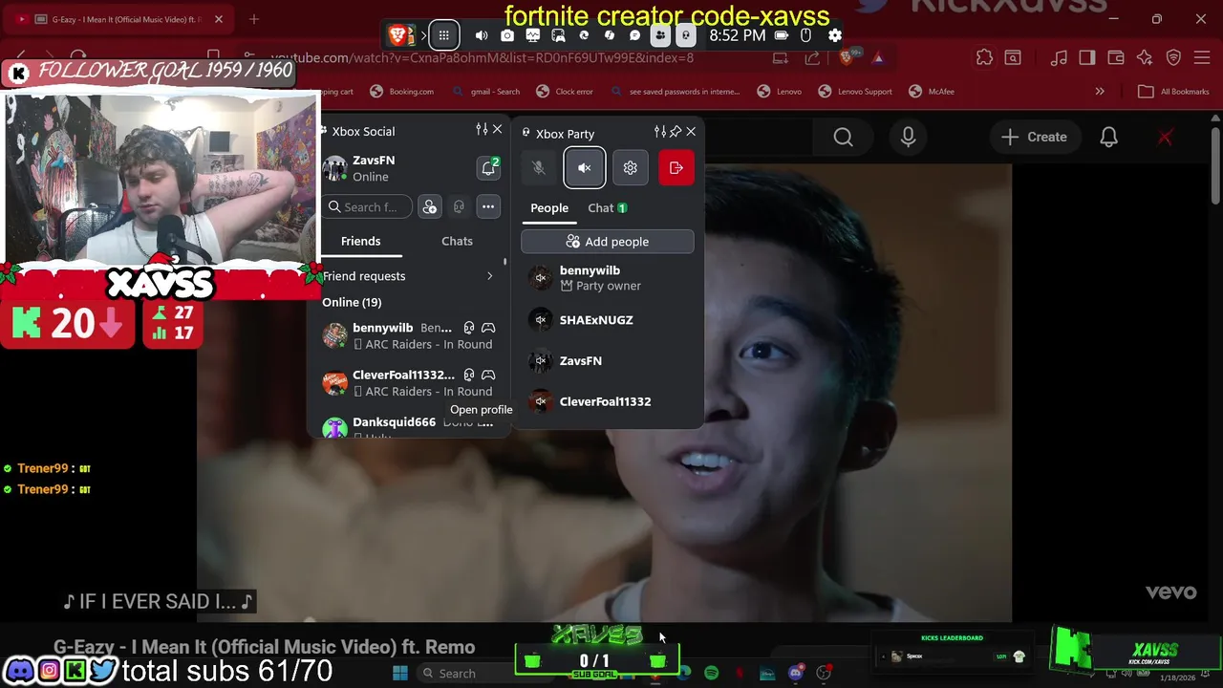Open Spotify from the taskbar
The width and height of the screenshot is (1223, 688).
(x=711, y=674)
